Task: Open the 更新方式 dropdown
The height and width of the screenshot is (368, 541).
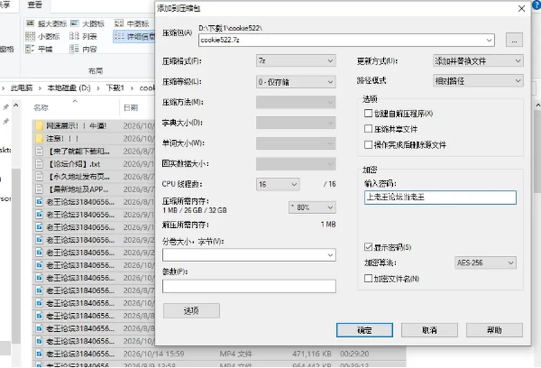Action: 478,61
